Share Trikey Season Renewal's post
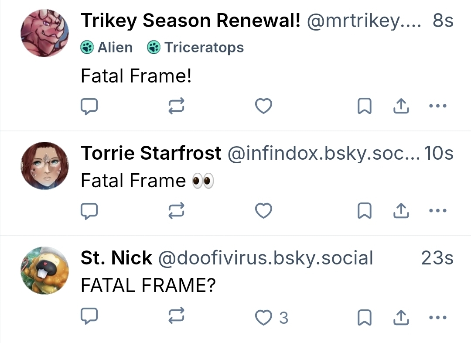This screenshot has height=343, width=471. [x=401, y=106]
